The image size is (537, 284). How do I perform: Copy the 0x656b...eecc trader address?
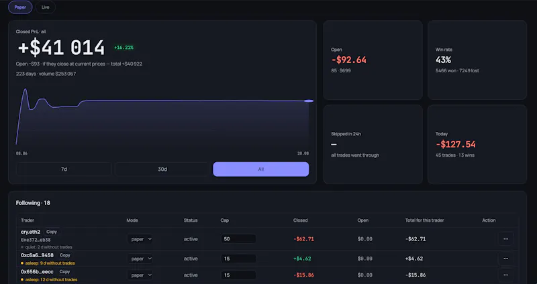(64, 272)
